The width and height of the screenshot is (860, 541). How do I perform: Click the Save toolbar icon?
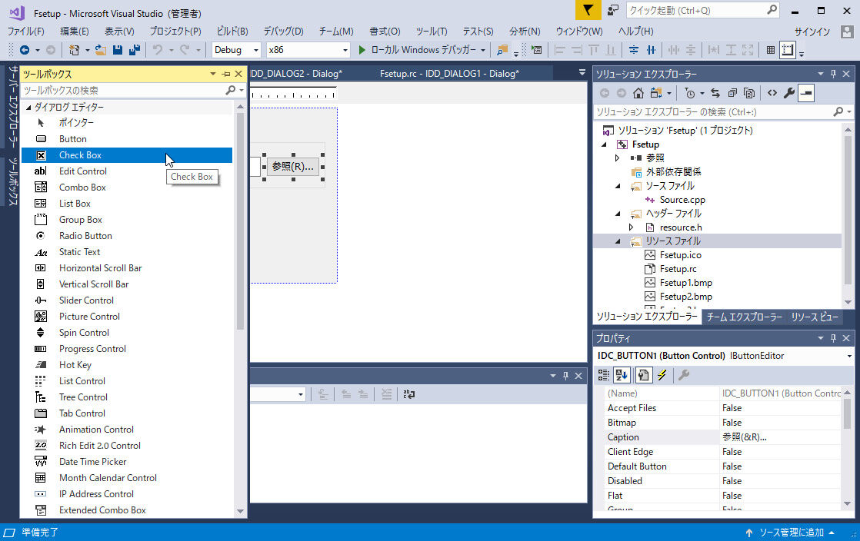coord(118,50)
